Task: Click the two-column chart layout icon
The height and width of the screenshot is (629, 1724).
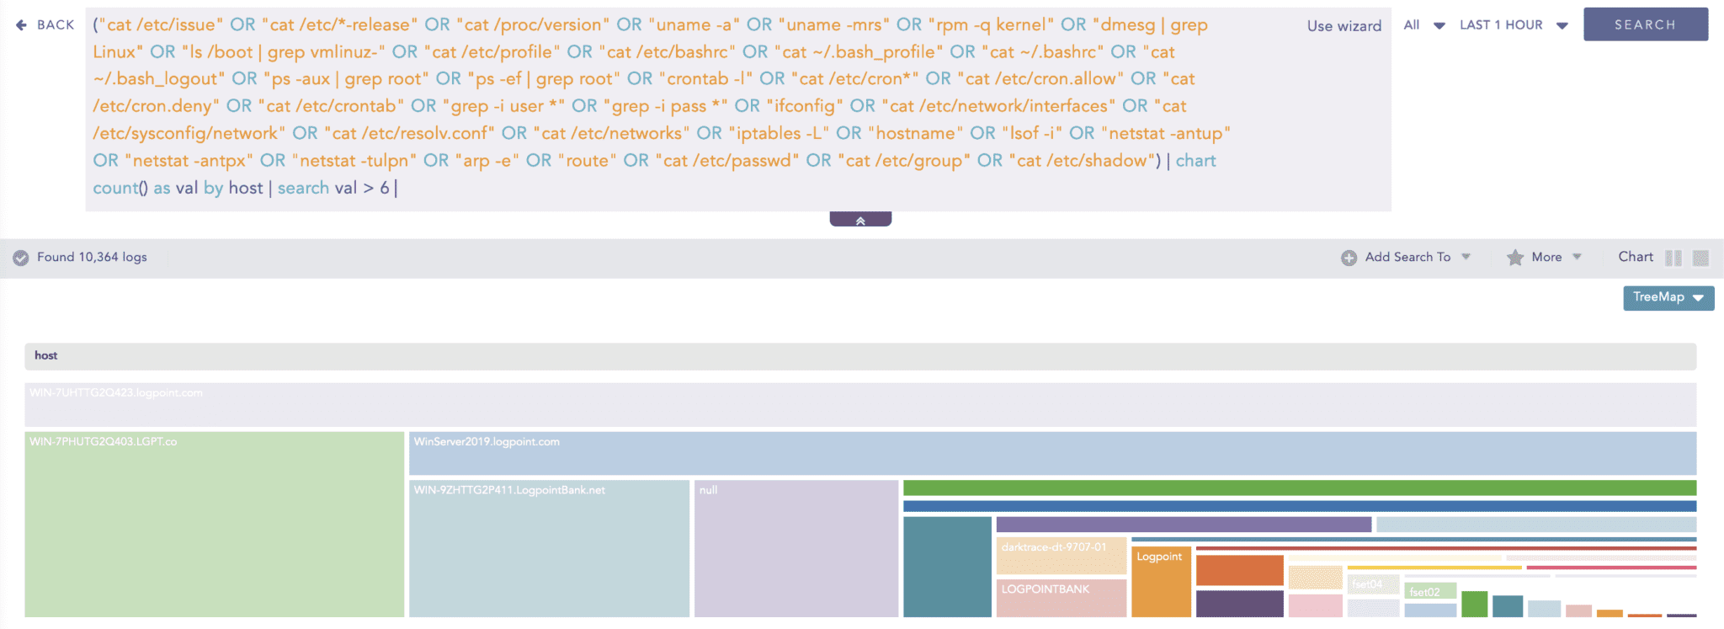Action: coord(1673,258)
